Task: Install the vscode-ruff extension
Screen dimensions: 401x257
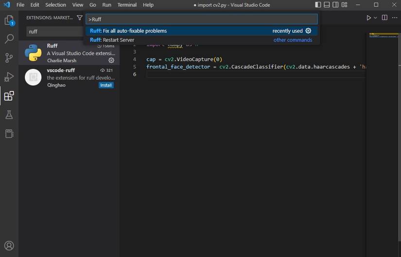Action: (106, 85)
